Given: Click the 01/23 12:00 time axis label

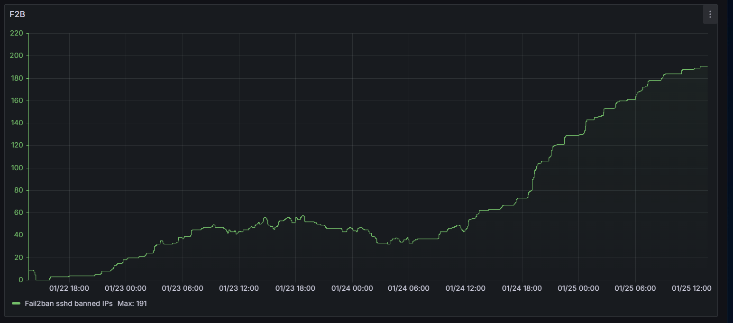Looking at the screenshot, I should [239, 288].
